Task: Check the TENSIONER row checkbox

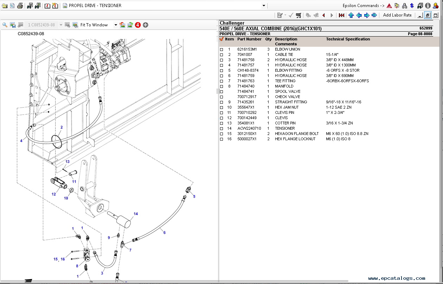Action: 222,129
